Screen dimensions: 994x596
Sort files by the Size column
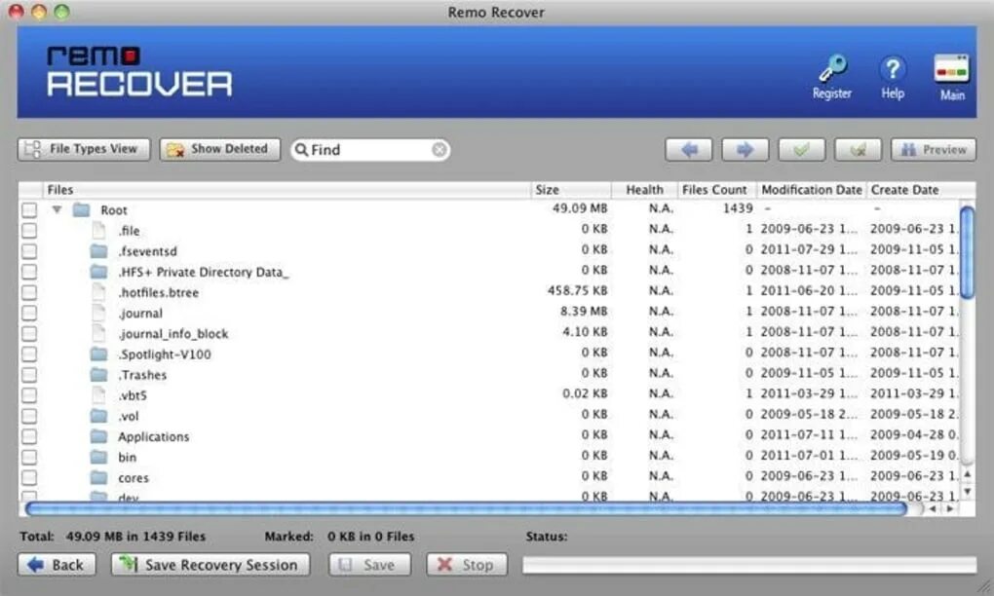click(x=546, y=189)
